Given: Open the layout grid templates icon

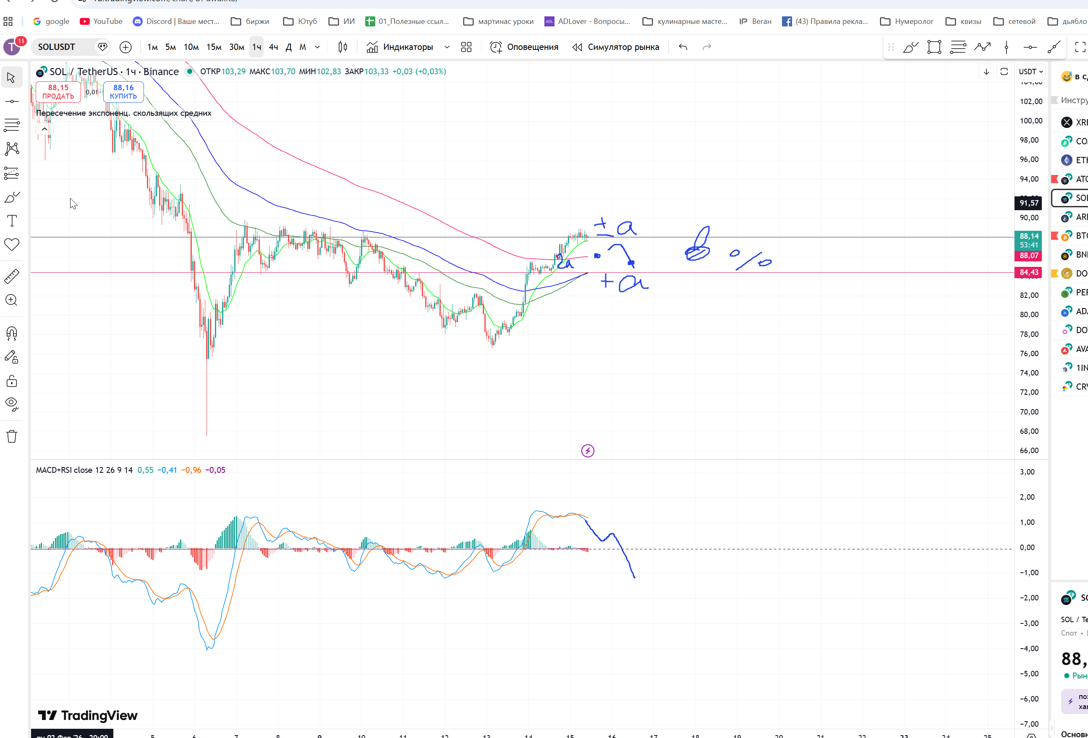Looking at the screenshot, I should 466,47.
